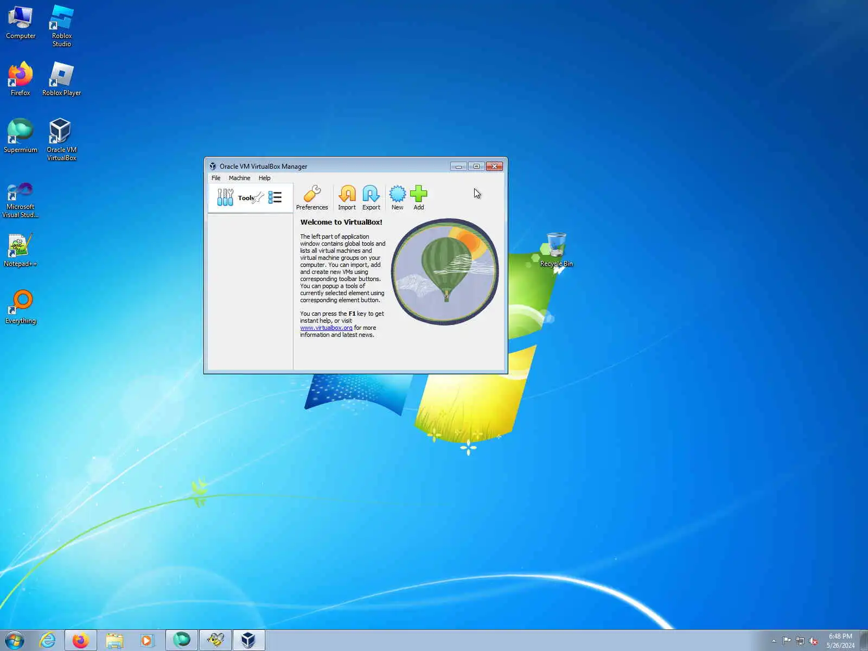Select the Microsoft Visual Studio desktop shortcut
The height and width of the screenshot is (651, 868).
pyautogui.click(x=21, y=200)
